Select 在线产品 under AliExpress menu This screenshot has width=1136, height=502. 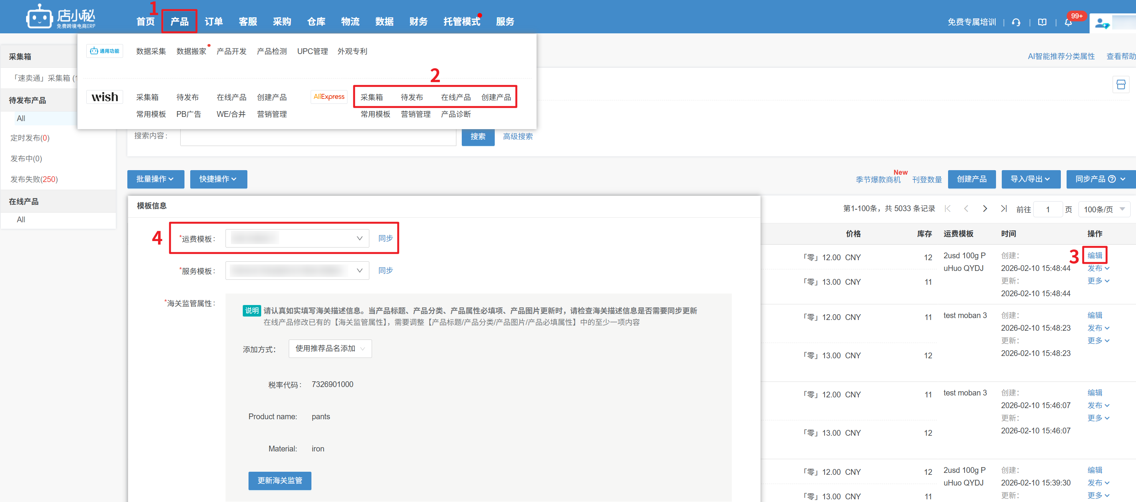coord(456,97)
